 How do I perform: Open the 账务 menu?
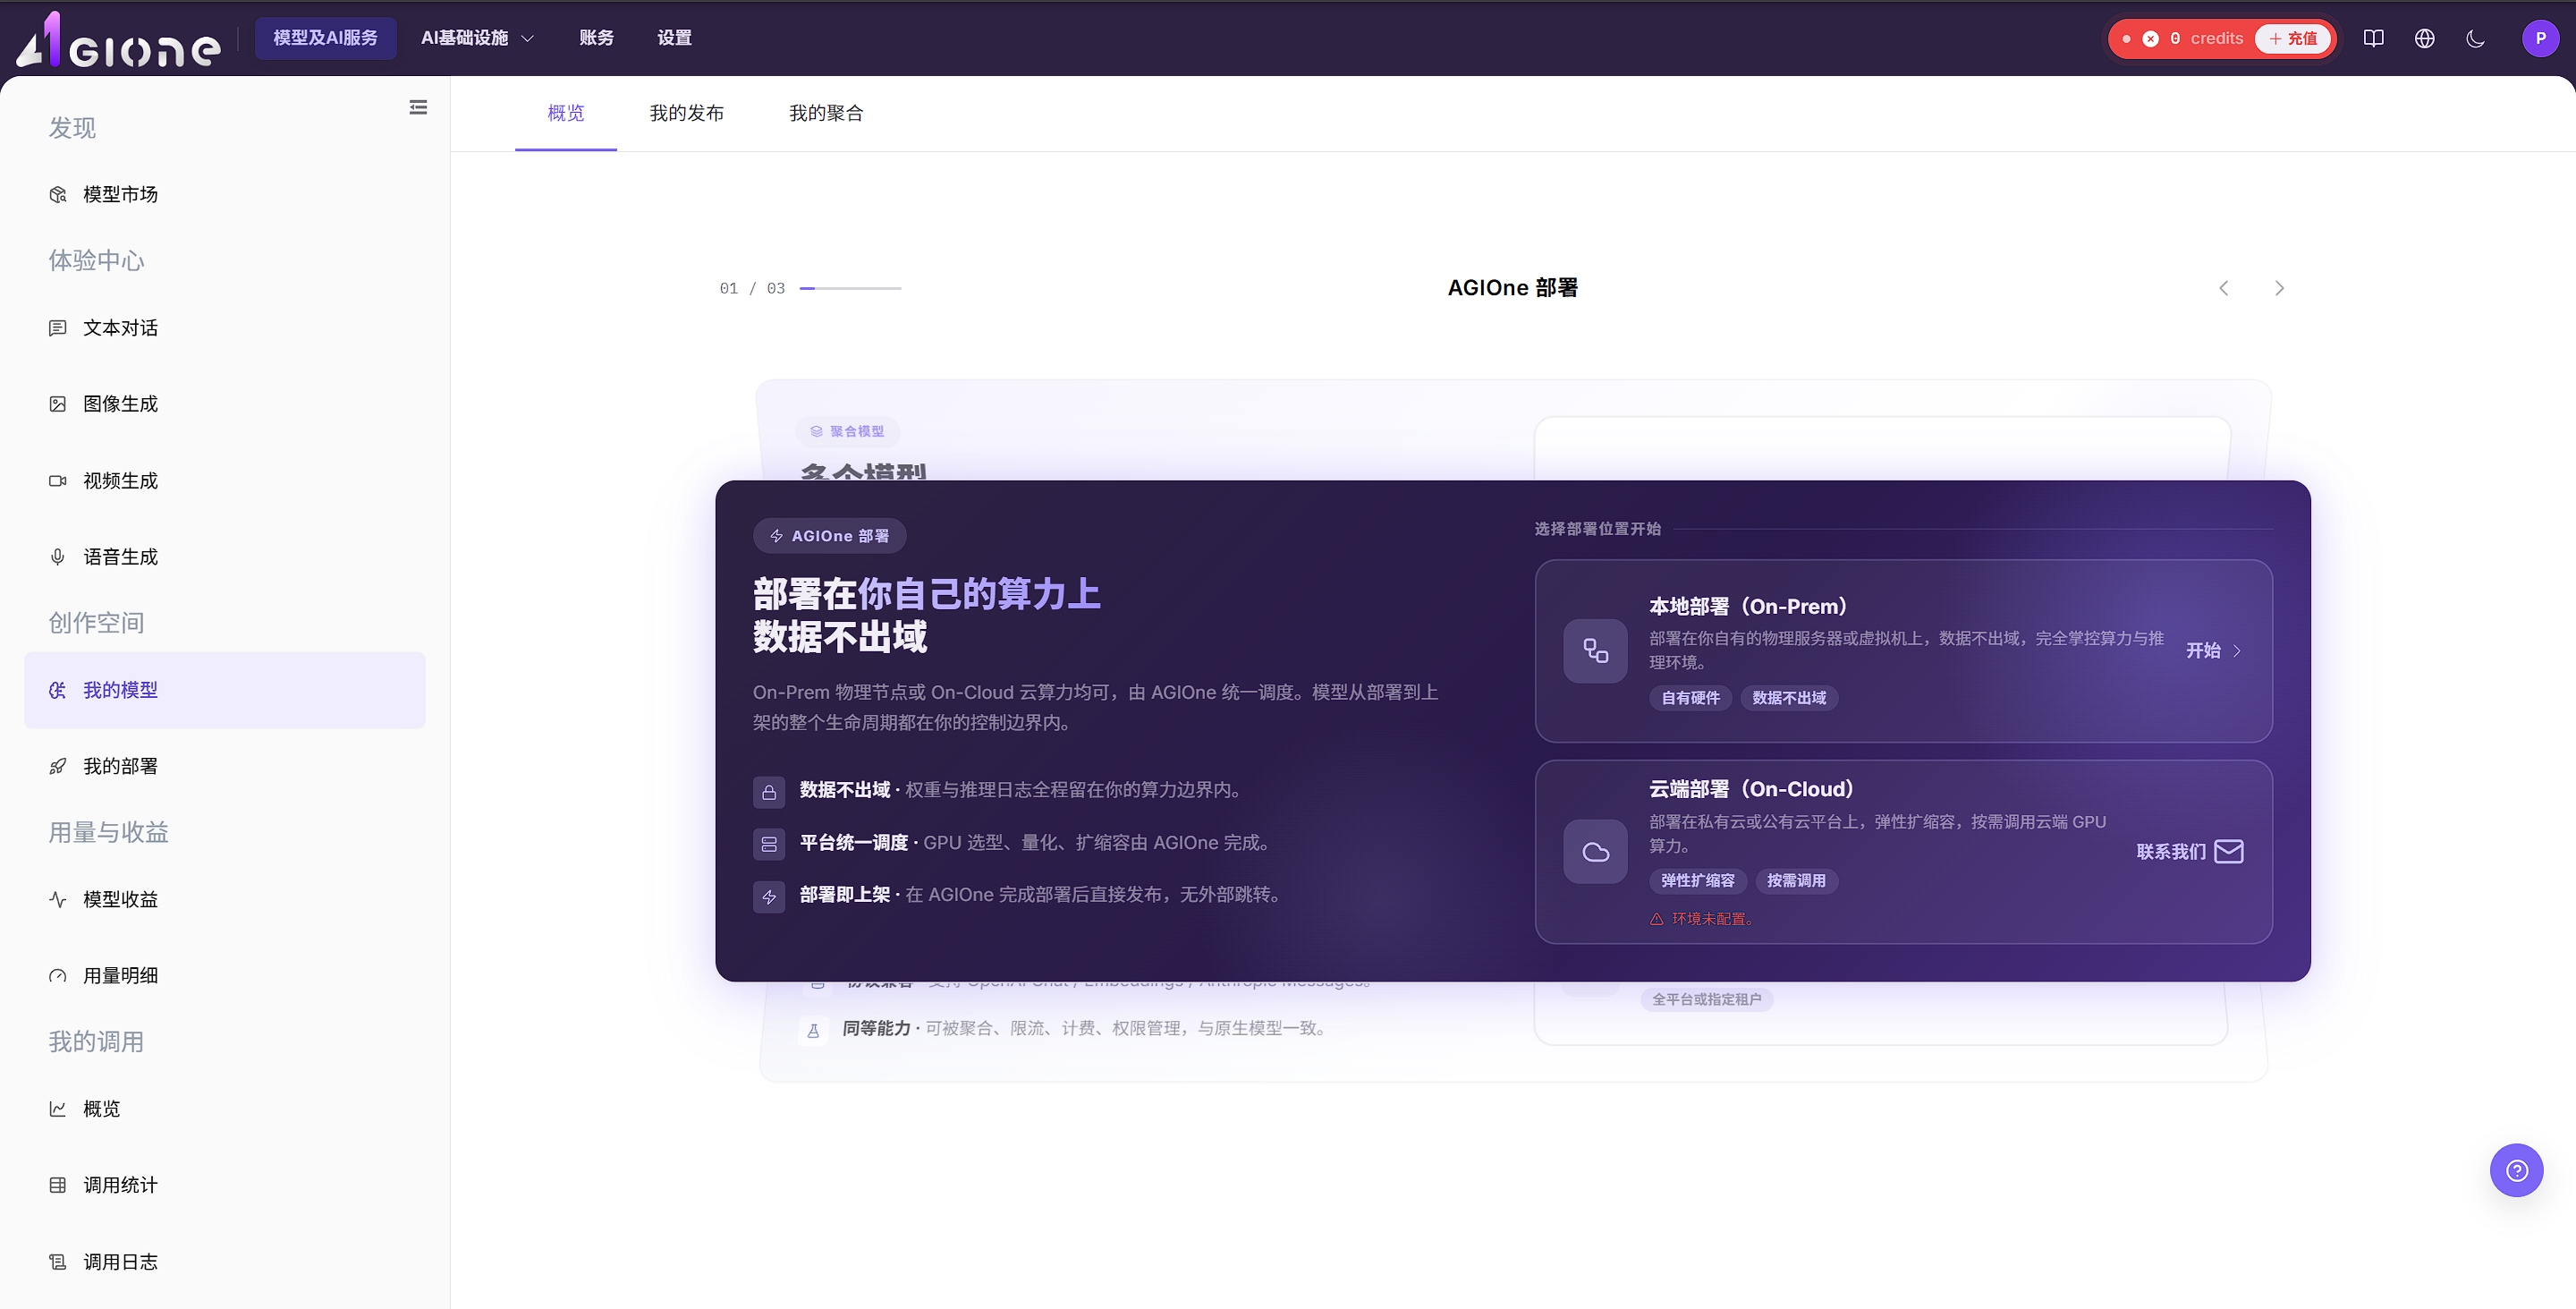coord(596,38)
